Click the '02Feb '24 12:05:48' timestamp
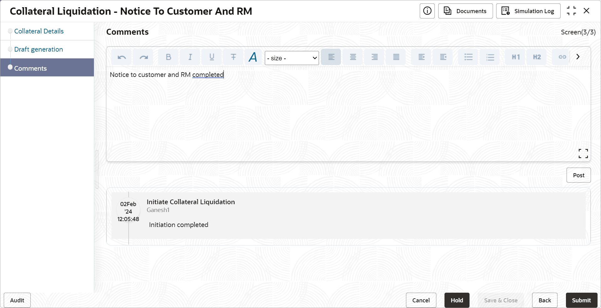601x308 pixels. click(x=128, y=212)
